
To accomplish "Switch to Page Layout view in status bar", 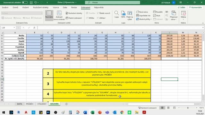I will (168, 108).
